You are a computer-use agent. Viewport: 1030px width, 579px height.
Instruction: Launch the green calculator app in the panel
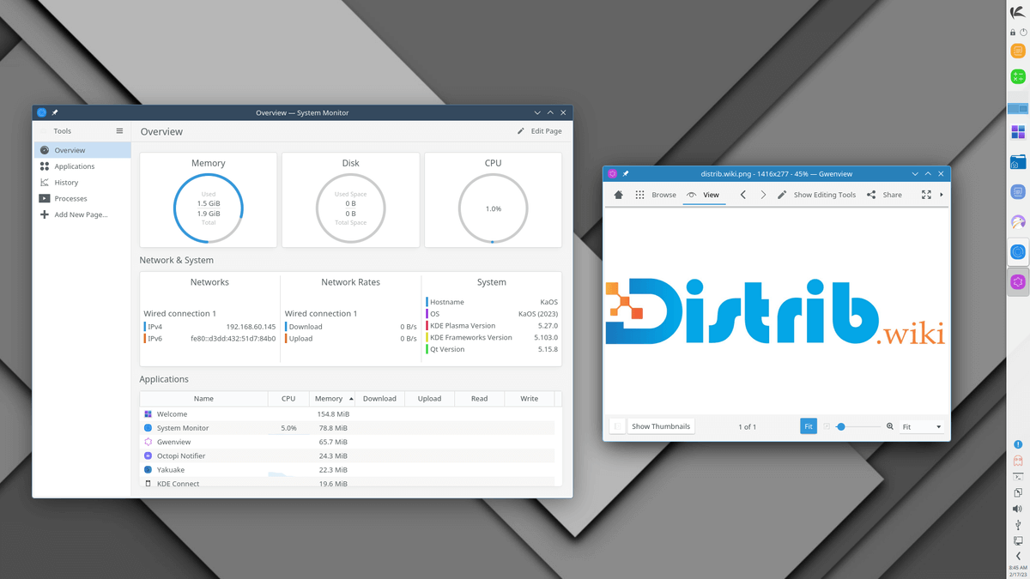(x=1018, y=76)
